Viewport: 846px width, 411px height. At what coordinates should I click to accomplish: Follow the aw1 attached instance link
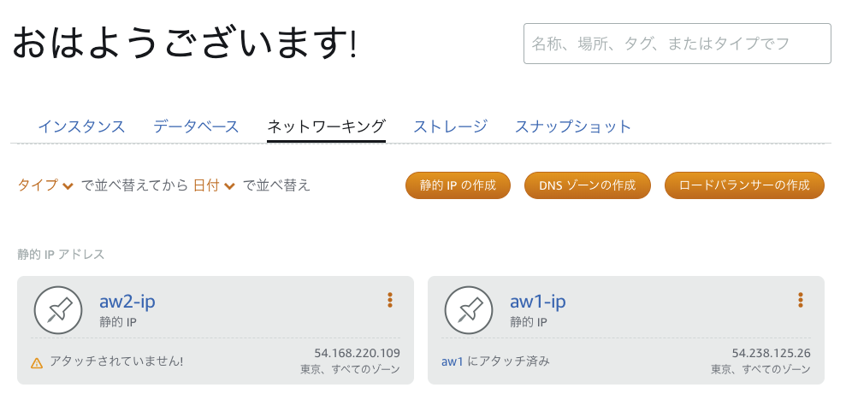pos(452,361)
